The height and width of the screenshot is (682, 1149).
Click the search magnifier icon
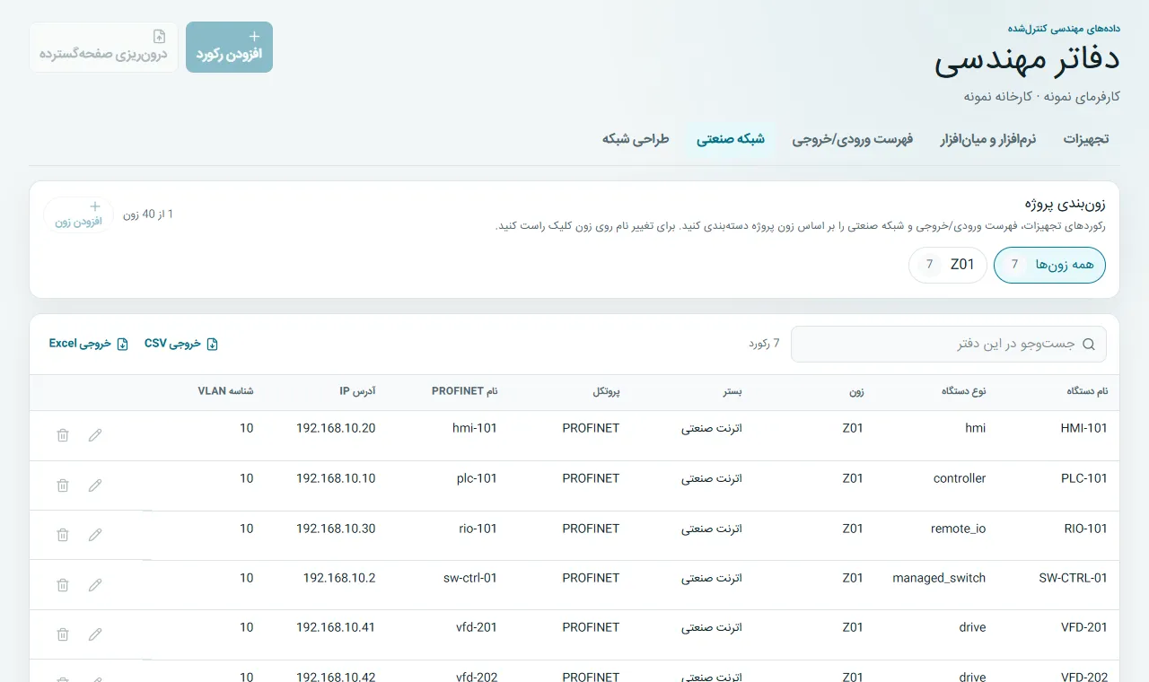pos(1089,344)
